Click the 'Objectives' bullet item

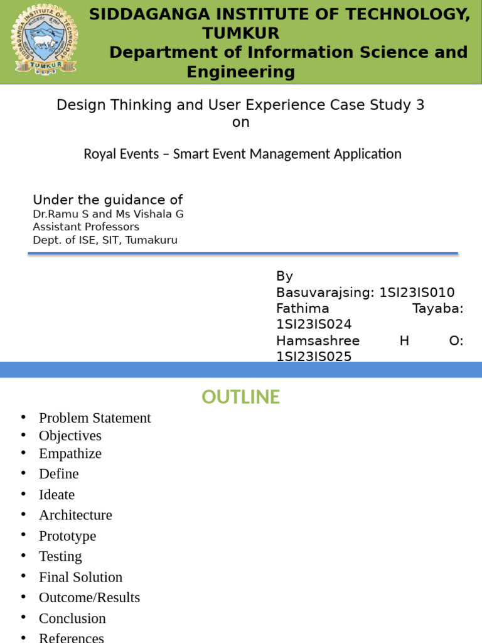click(70, 436)
